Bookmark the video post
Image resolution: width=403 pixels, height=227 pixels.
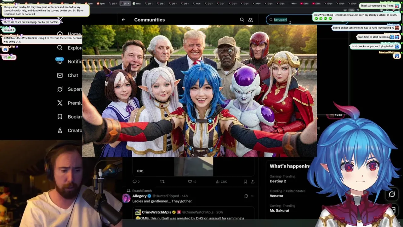[x=245, y=182]
